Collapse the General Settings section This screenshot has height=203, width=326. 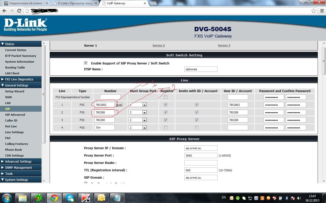click(21, 85)
